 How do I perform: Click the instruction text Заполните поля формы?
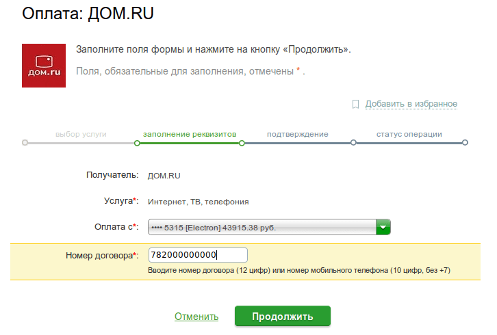pyautogui.click(x=214, y=49)
